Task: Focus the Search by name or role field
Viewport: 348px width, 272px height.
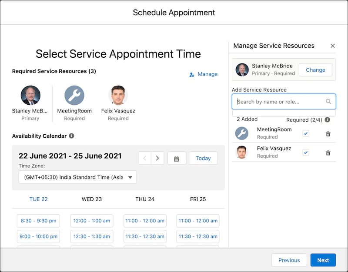Action: (x=284, y=102)
